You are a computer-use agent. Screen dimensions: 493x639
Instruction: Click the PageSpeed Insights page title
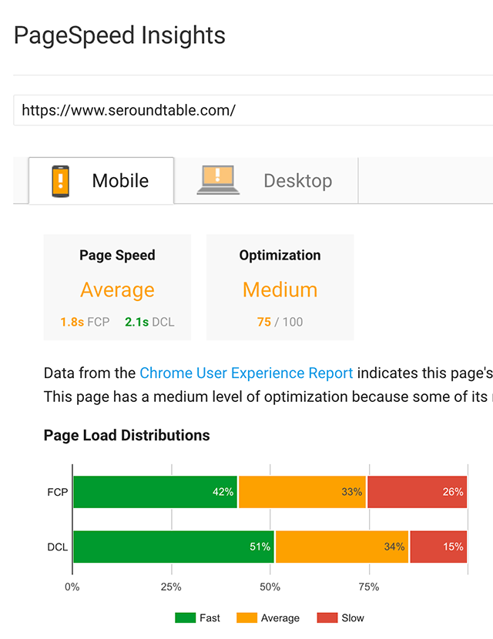[119, 35]
